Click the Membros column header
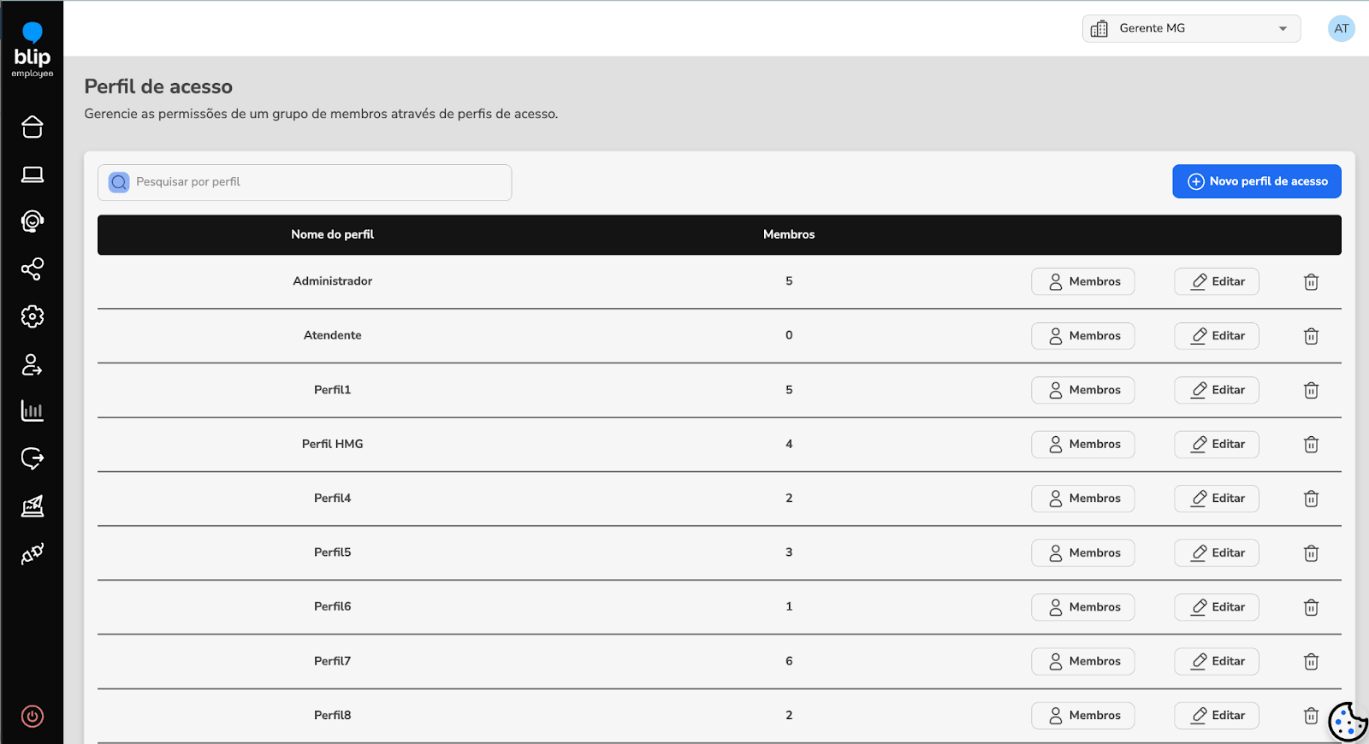The height and width of the screenshot is (744, 1369). pos(789,234)
